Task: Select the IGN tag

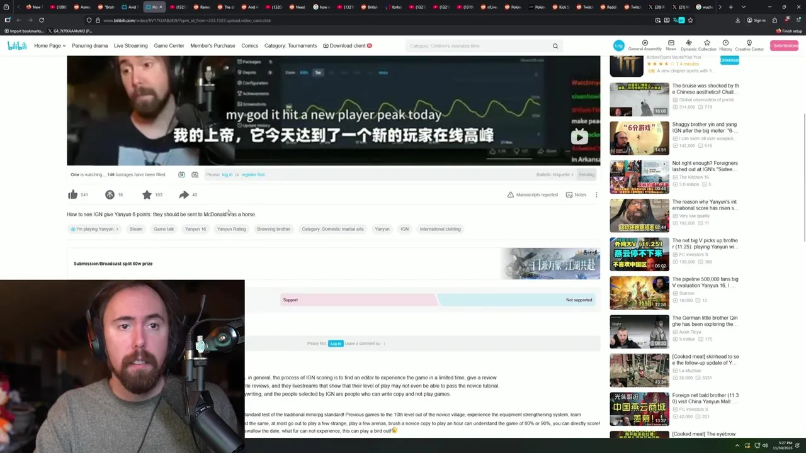Action: click(404, 229)
